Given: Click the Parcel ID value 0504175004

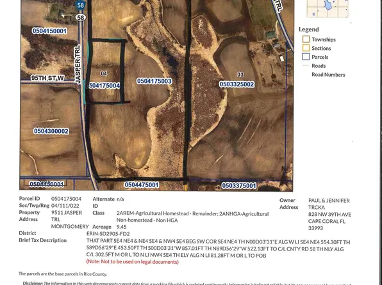Looking at the screenshot, I should coord(66,199).
